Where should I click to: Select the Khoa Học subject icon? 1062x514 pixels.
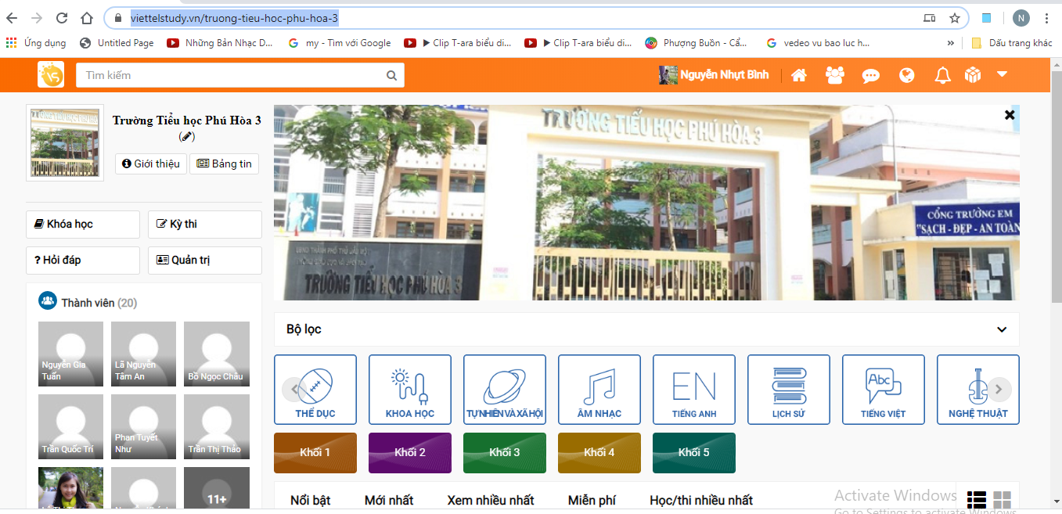click(410, 390)
